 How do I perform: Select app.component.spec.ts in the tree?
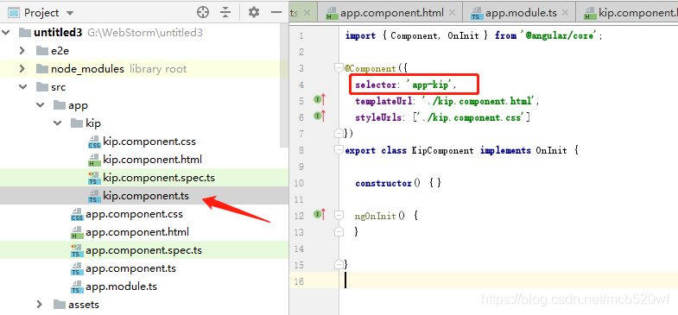(x=143, y=250)
